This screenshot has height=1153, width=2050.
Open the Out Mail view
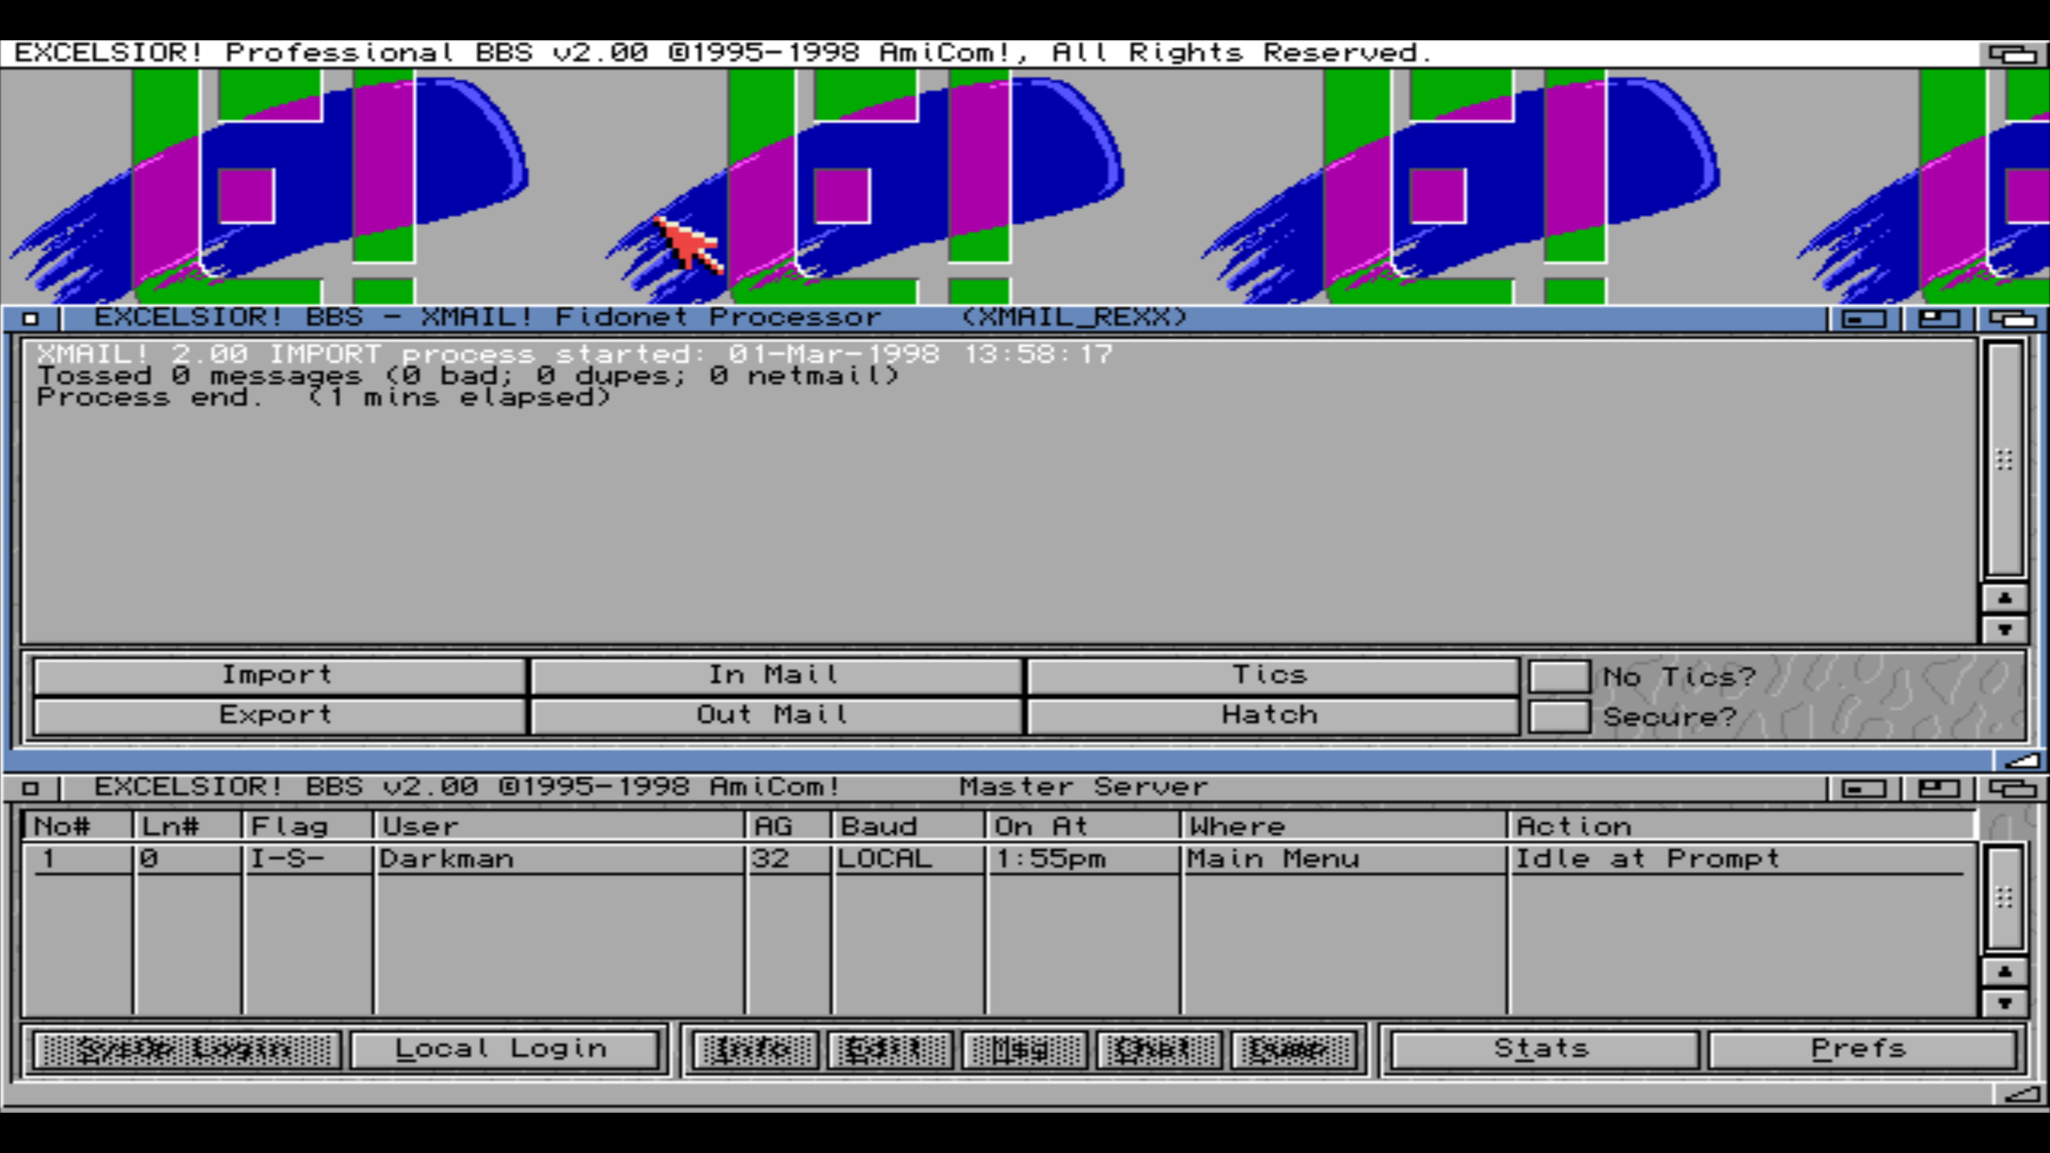774,715
